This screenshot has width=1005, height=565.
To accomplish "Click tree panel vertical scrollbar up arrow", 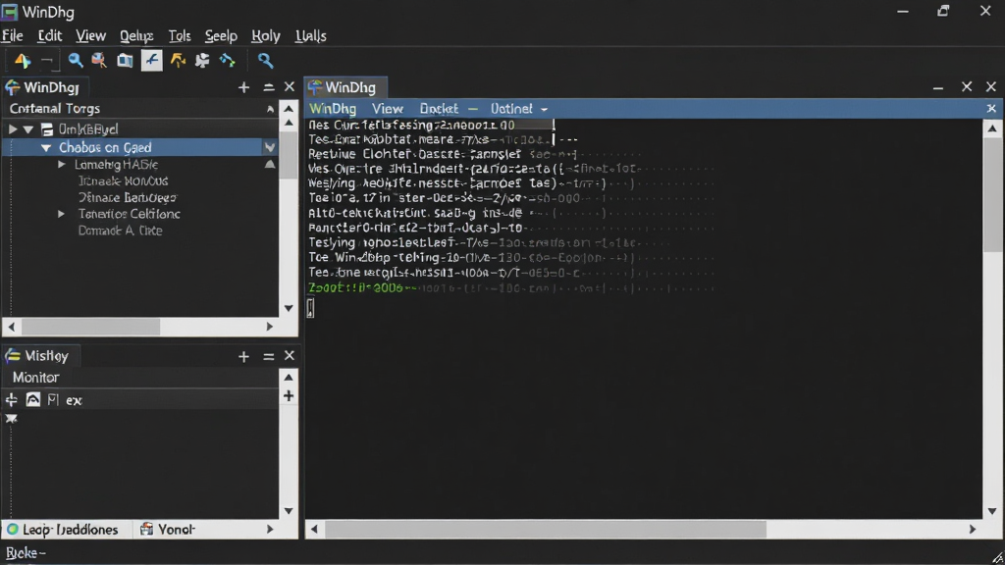I will (x=290, y=108).
